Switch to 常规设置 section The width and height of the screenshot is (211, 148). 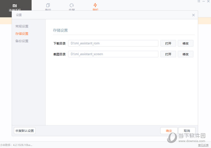coord(22,26)
